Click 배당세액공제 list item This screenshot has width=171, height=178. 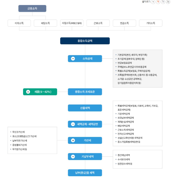pyautogui.click(x=124, y=126)
